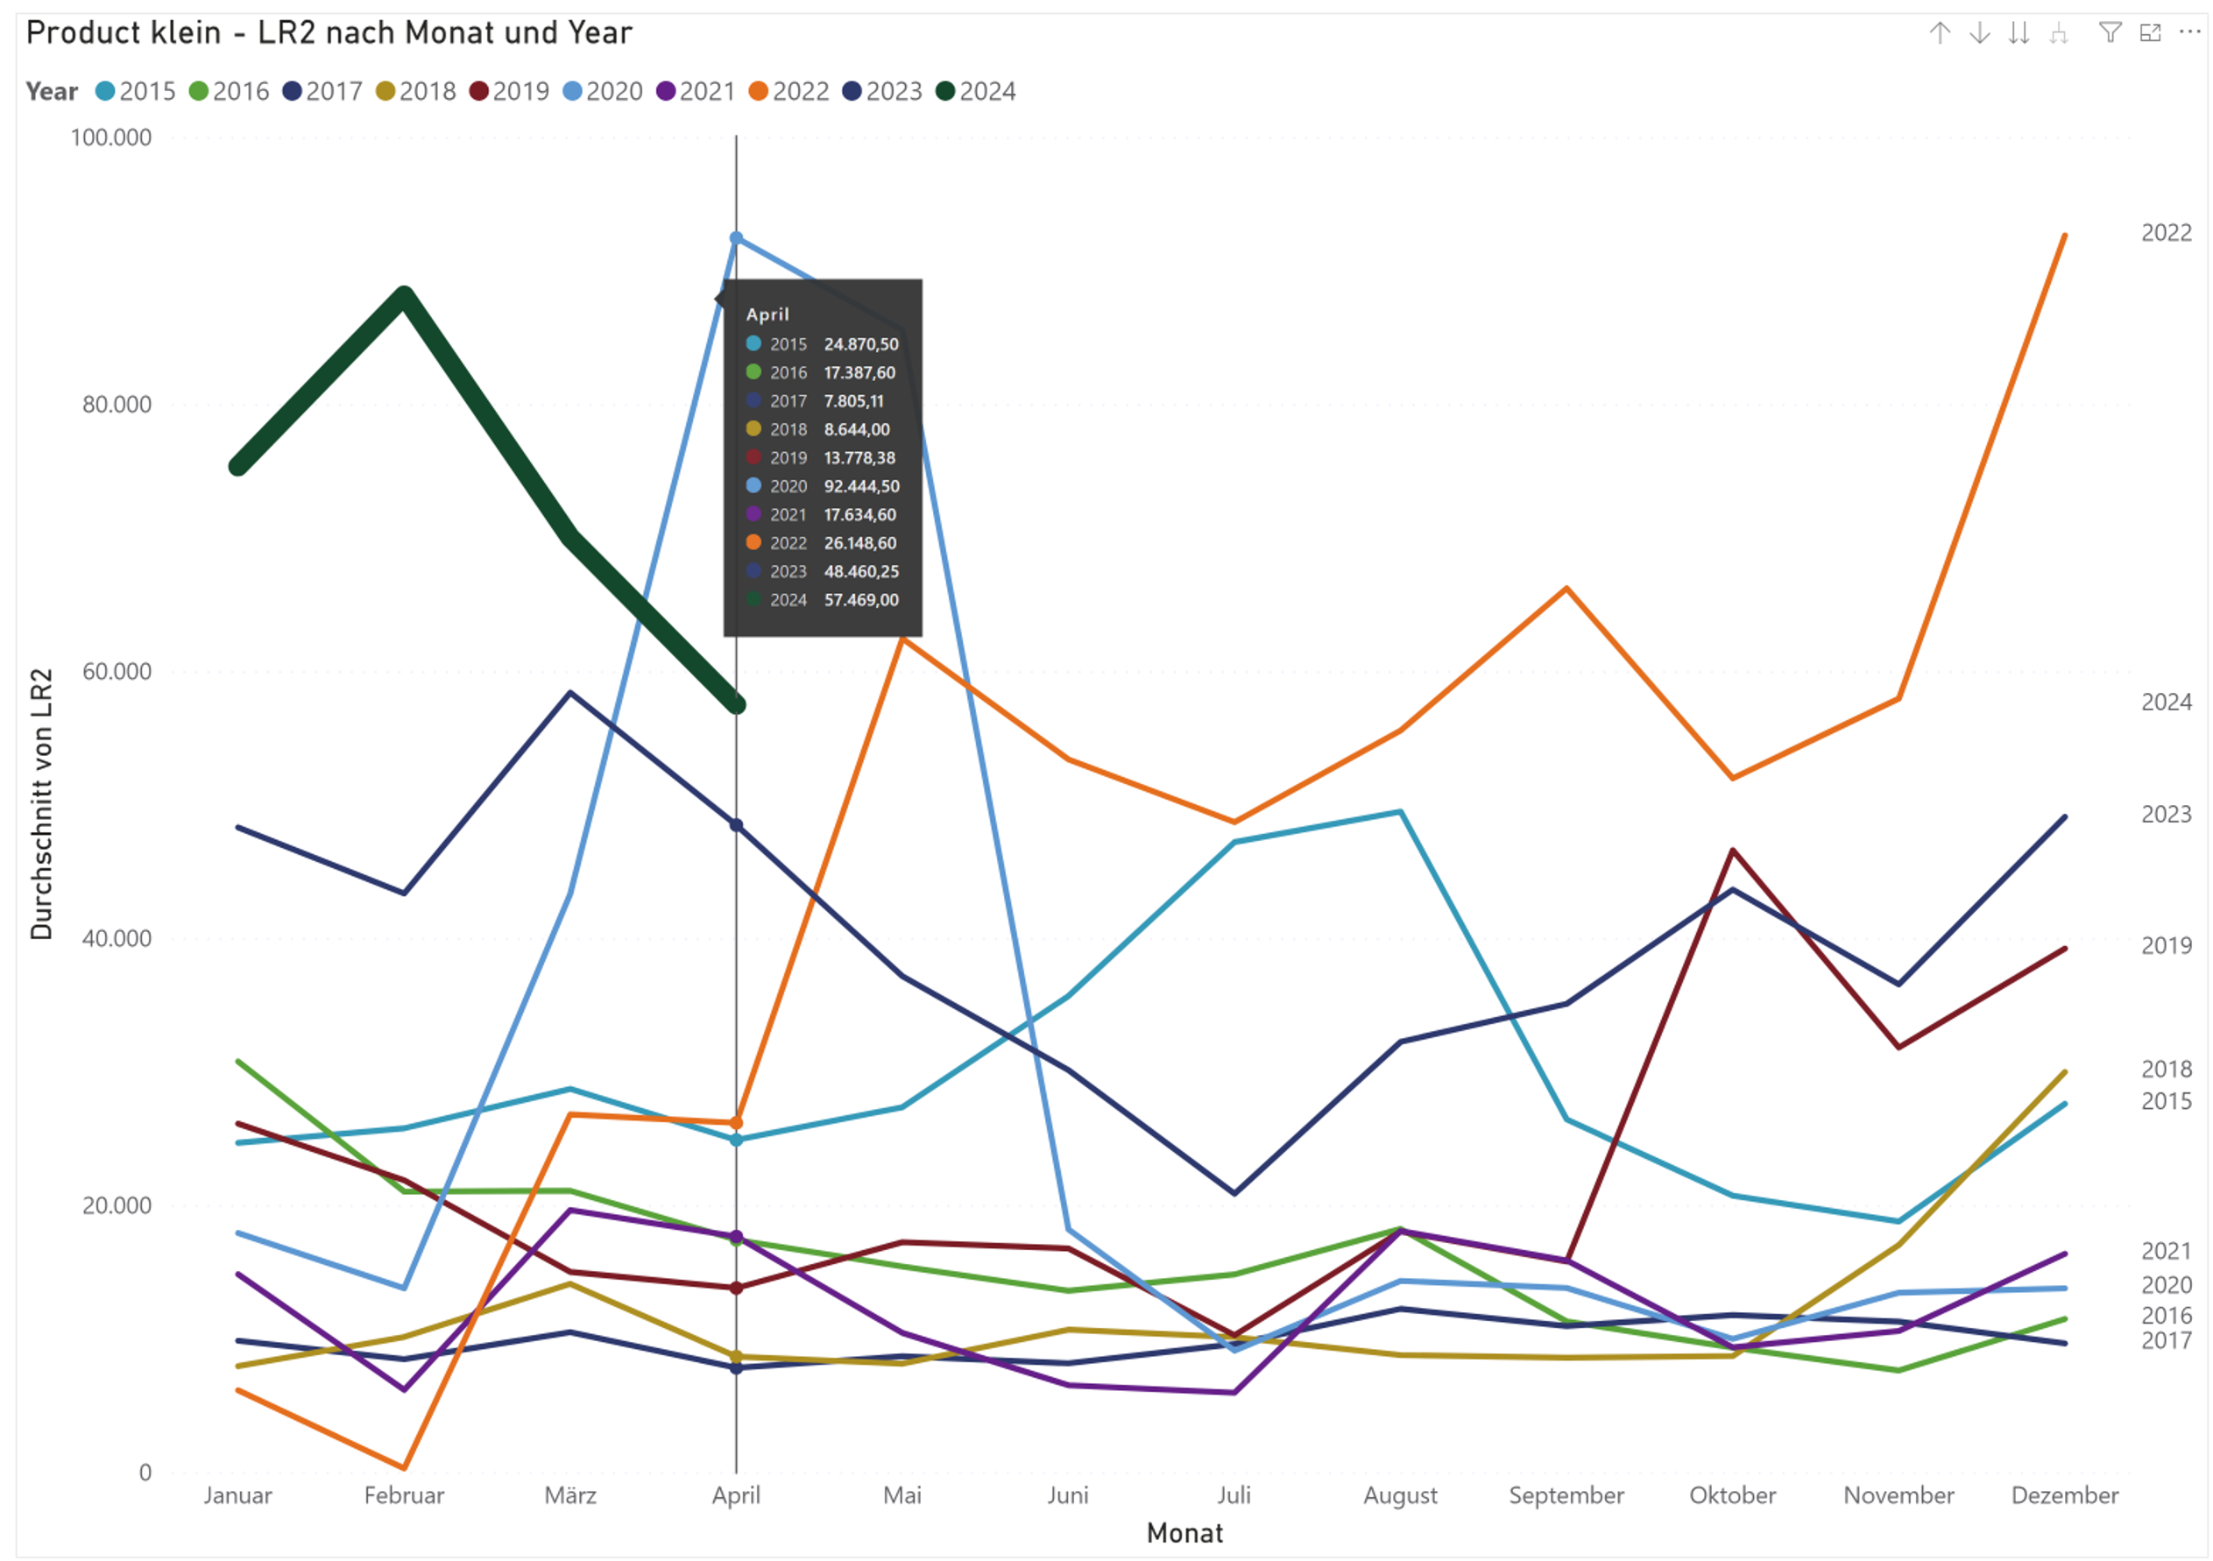Image resolution: width=2213 pixels, height=1561 pixels.
Task: Enable drill down mode arrow
Action: 1979,33
